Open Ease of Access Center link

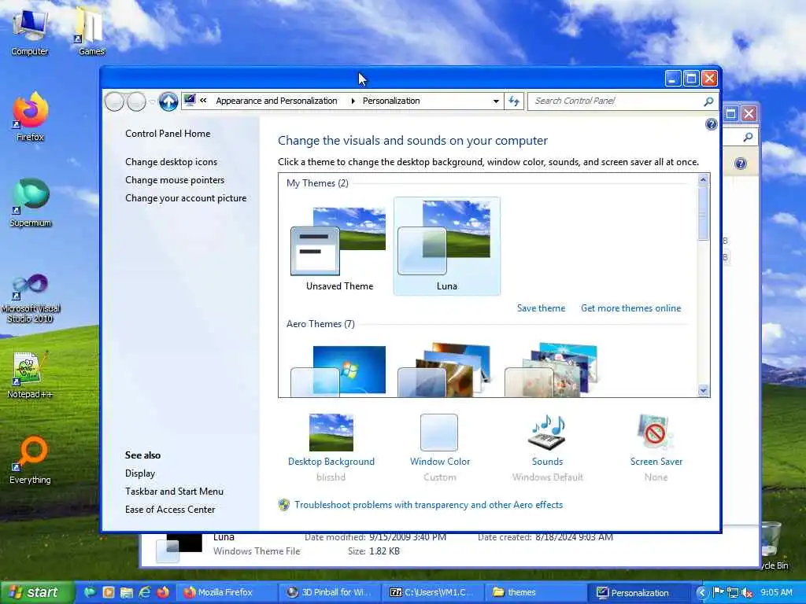[x=170, y=510]
